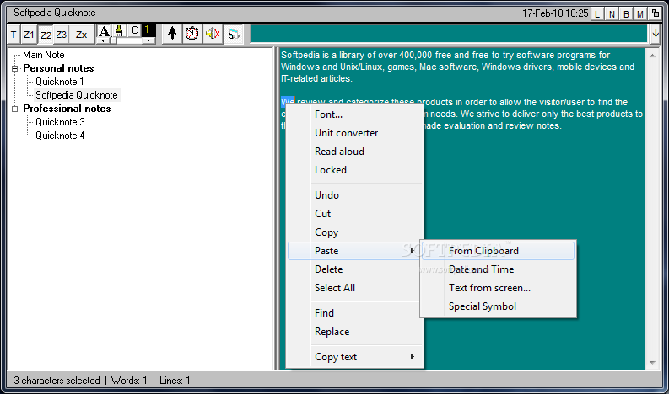Image resolution: width=669 pixels, height=394 pixels.
Task: Click the T toolbar button
Action: pos(13,35)
